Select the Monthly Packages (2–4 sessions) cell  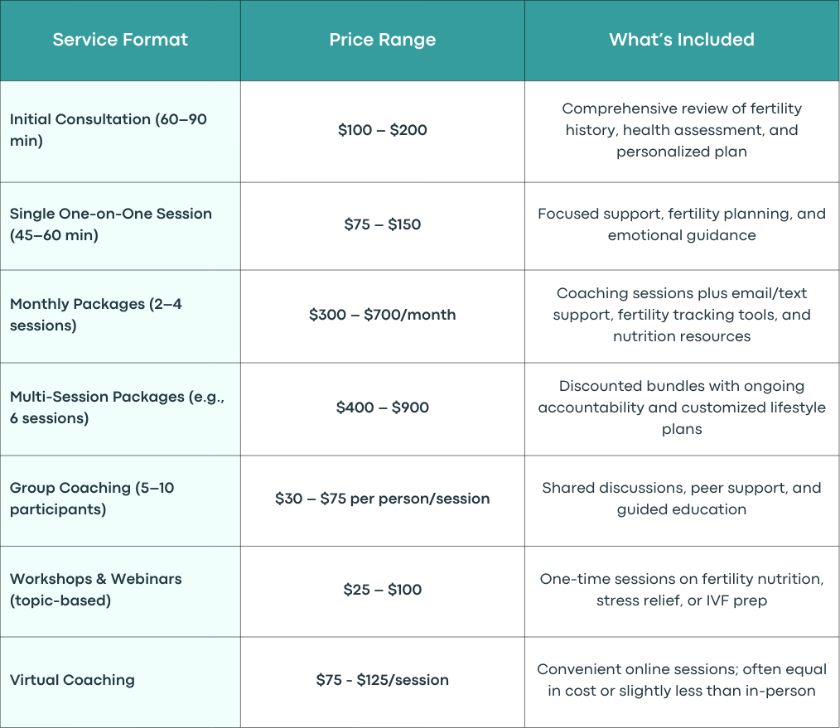click(120, 316)
